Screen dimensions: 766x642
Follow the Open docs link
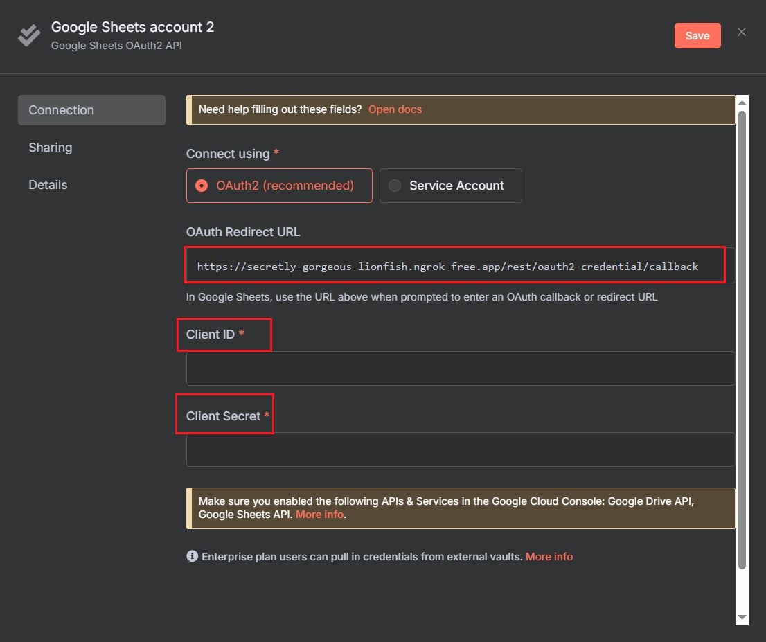pos(395,109)
